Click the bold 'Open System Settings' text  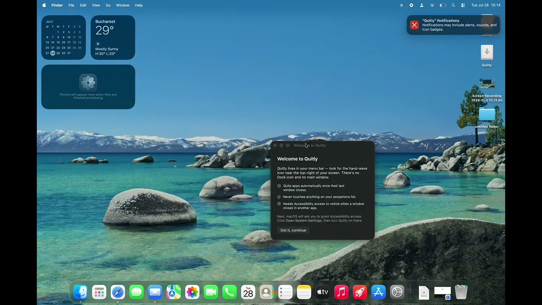[x=304, y=221]
